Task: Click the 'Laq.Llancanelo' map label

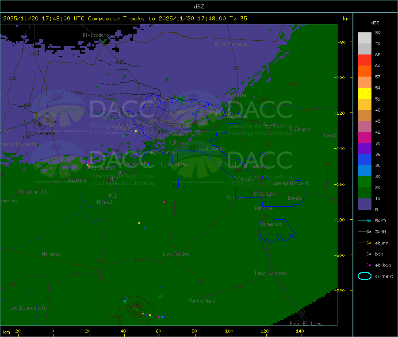Action: click(28, 308)
